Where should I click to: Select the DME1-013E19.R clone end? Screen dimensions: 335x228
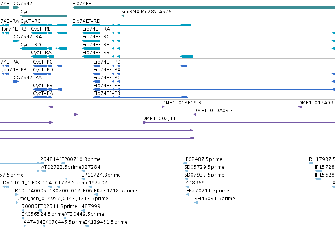(x=163, y=107)
